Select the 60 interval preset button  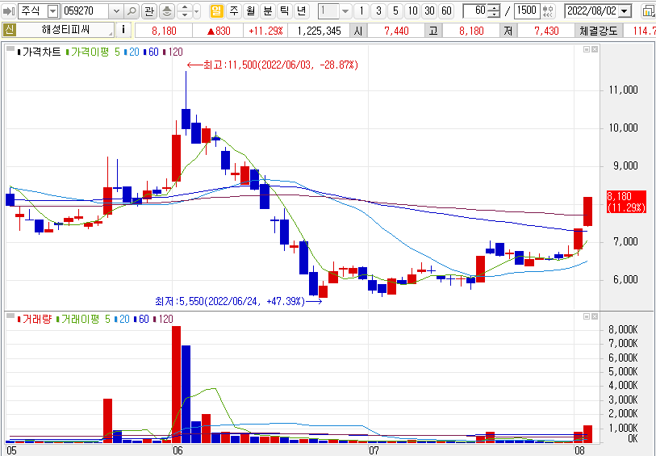(x=446, y=10)
